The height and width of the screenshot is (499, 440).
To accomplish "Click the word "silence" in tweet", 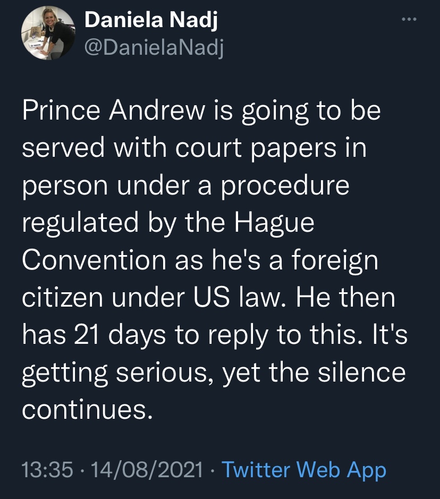I will coord(362,373).
